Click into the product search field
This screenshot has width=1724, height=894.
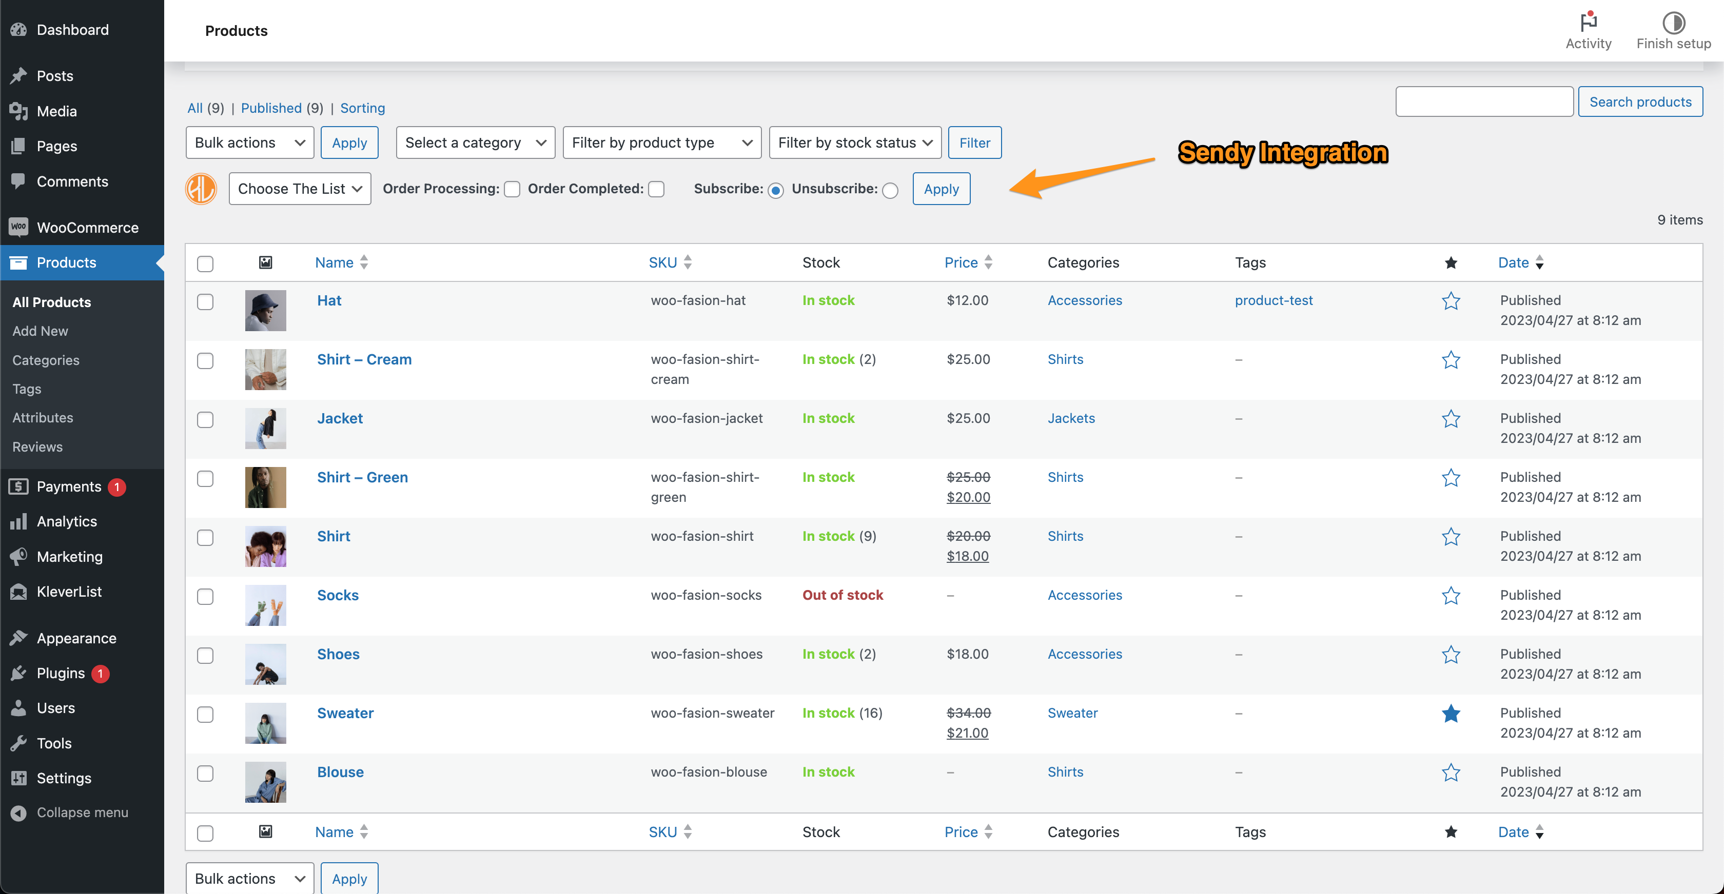(x=1484, y=101)
